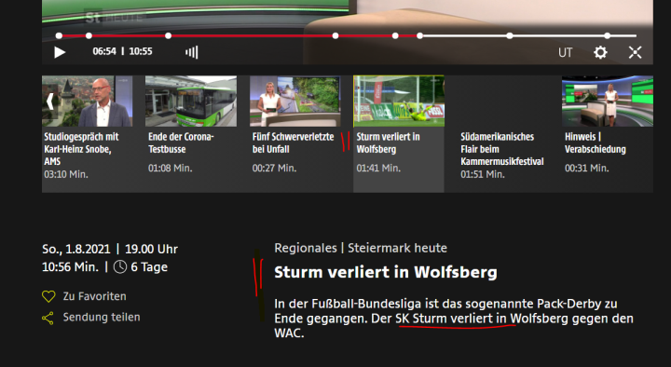This screenshot has height=367, width=671.
Task: Select the Sturm verliert in Wolfsberg thumbnail
Action: 399,102
